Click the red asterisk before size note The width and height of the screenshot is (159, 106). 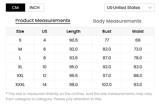coord(6,93)
